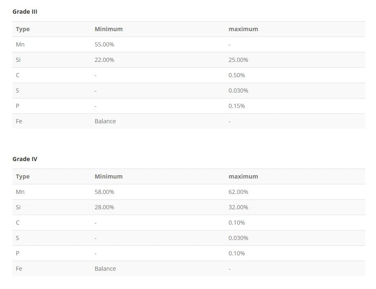Select the Grade III Minimum column header
Screen dimensions: 376x289
point(109,29)
